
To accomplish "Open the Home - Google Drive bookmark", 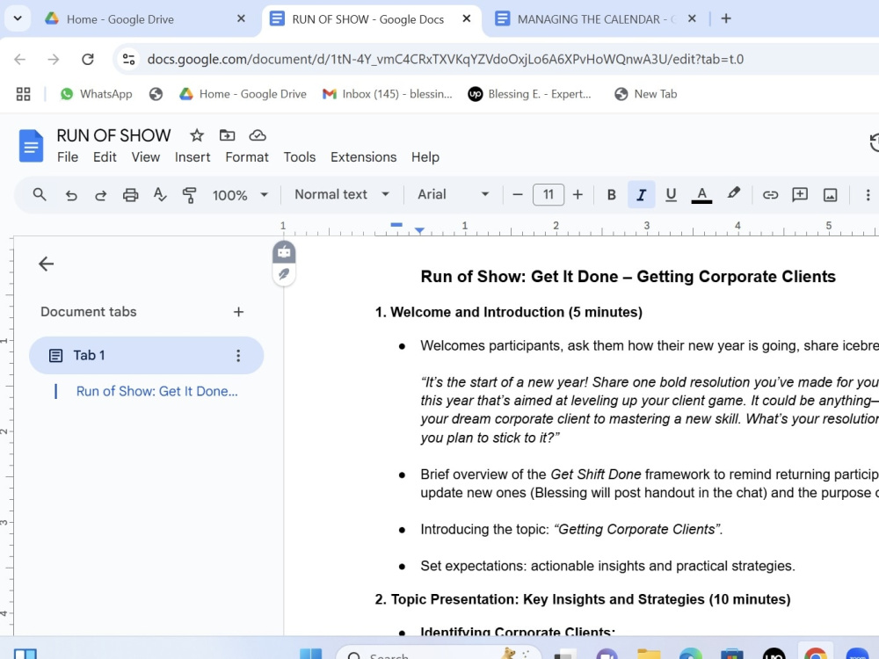I will click(x=243, y=94).
